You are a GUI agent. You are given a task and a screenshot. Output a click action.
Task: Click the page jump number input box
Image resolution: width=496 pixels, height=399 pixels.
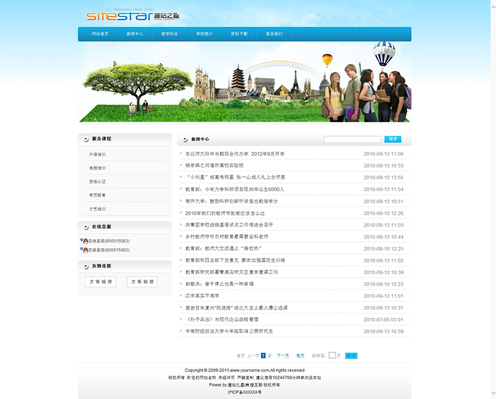coord(332,356)
